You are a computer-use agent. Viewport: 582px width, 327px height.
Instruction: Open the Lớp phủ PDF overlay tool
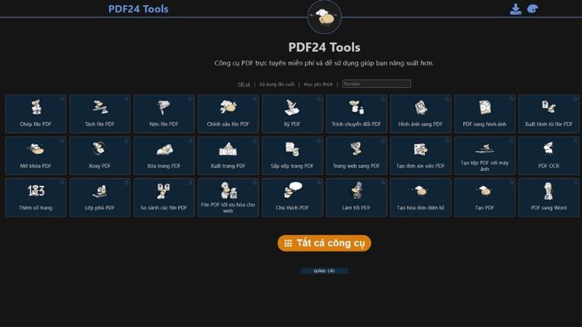pos(100,198)
